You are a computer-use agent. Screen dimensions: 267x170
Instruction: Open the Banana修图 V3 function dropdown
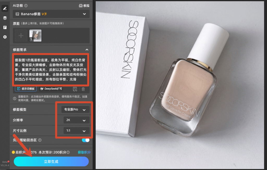point(51,14)
